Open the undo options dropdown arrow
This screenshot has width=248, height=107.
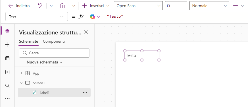51,6
